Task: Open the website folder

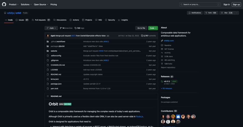Action: 54,51
